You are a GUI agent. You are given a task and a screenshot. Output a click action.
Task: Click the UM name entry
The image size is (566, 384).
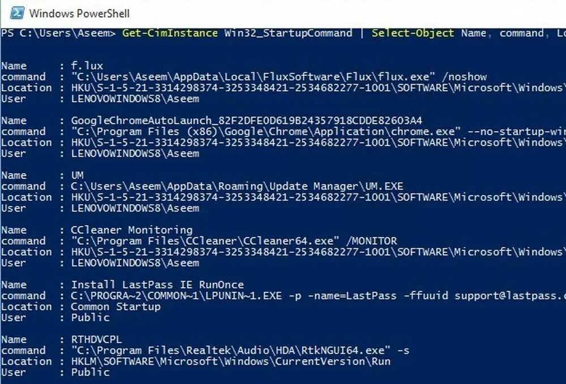coord(77,175)
